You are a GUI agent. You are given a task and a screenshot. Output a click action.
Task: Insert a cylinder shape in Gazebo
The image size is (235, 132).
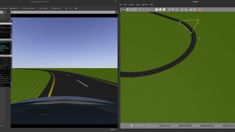click(164, 10)
